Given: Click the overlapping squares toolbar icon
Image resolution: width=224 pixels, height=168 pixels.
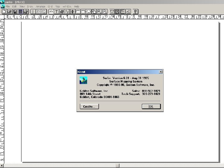Looking at the screenshot, I should (x=94, y=12).
